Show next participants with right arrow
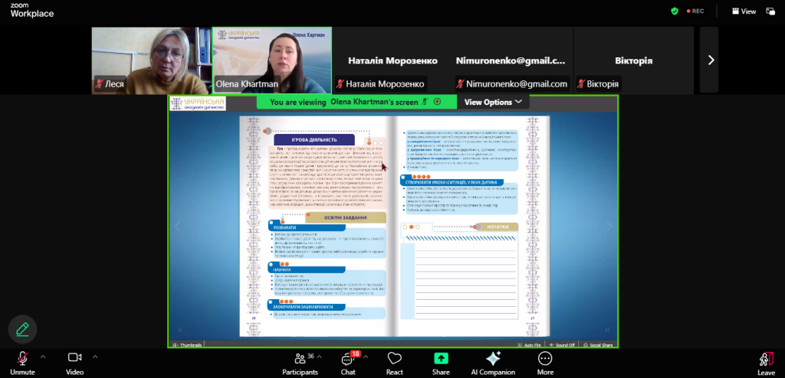785x378 pixels. point(711,60)
